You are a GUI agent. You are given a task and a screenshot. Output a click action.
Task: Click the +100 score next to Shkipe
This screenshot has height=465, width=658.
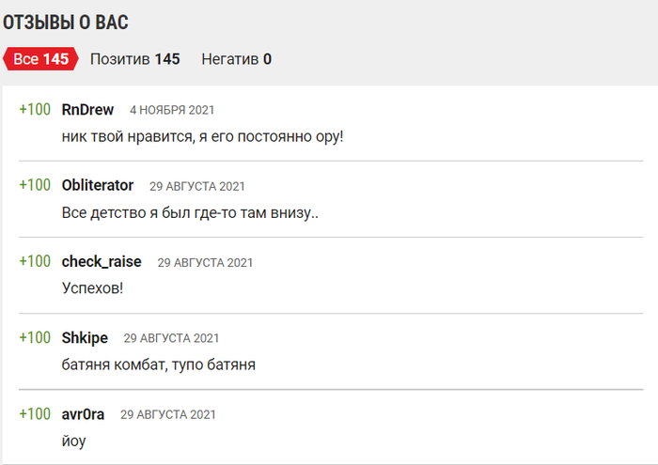(x=35, y=338)
